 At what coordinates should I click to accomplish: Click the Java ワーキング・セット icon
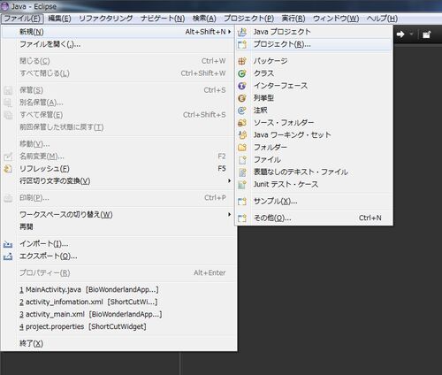point(242,135)
